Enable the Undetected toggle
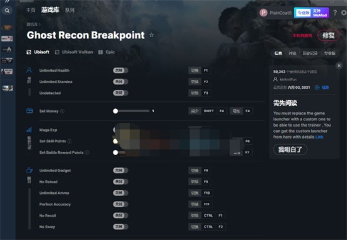The width and height of the screenshot is (347, 240). point(121,93)
